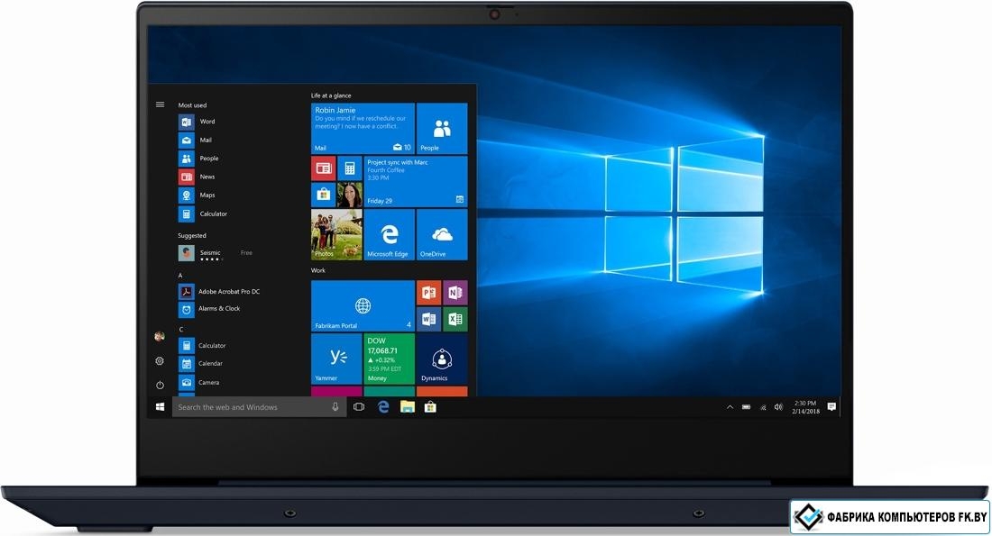Open the woman's portrait photo tile

point(350,195)
